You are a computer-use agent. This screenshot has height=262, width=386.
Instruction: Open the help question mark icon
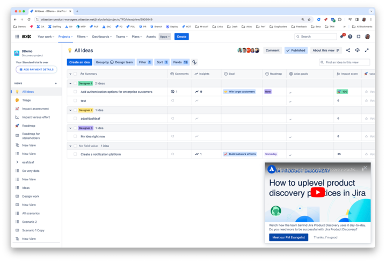(350, 37)
